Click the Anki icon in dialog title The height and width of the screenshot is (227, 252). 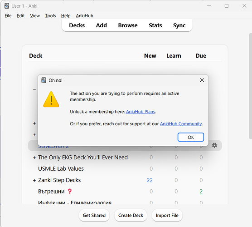click(x=44, y=80)
